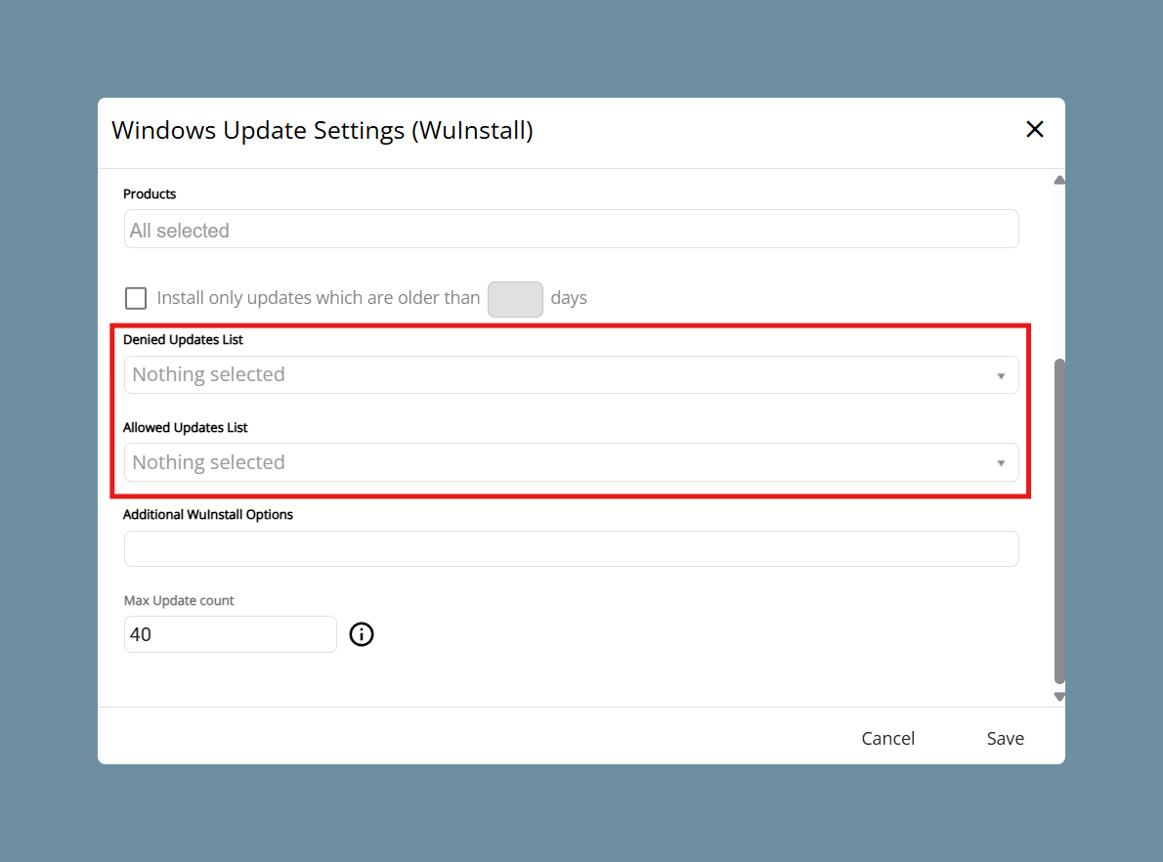This screenshot has height=862, width=1163.
Task: Click the dialog's vertical scrollbar thumb
Action: coord(1059,522)
